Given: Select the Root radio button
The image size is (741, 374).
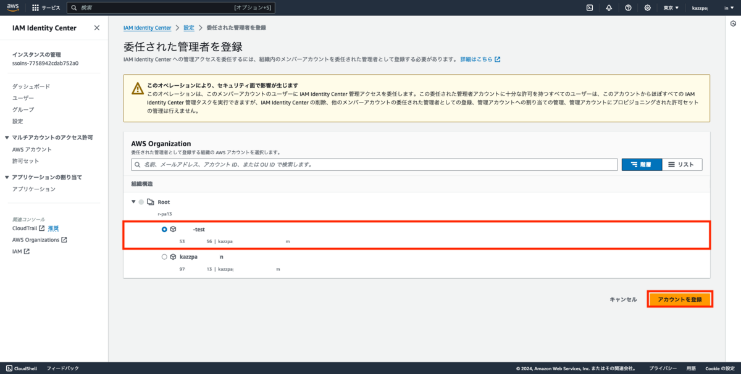Looking at the screenshot, I should [x=141, y=202].
